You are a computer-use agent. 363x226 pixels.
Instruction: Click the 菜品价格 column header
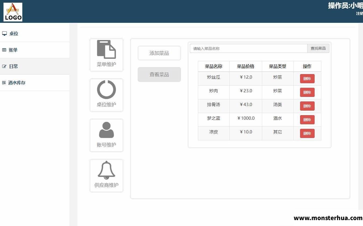pos(245,66)
